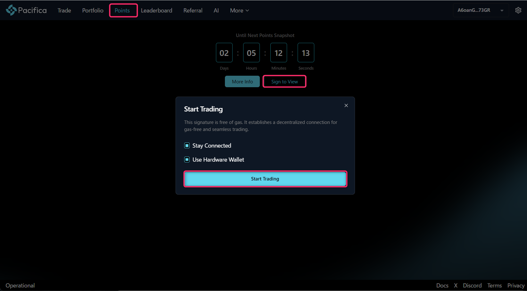Go to the Portfolio page
527x291 pixels.
(93, 11)
